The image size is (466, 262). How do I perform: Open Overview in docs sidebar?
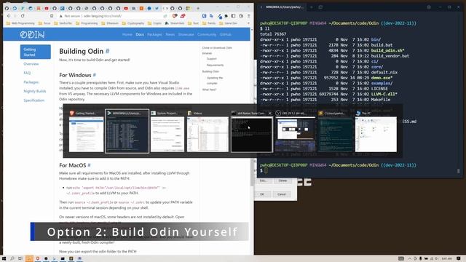tap(31, 64)
